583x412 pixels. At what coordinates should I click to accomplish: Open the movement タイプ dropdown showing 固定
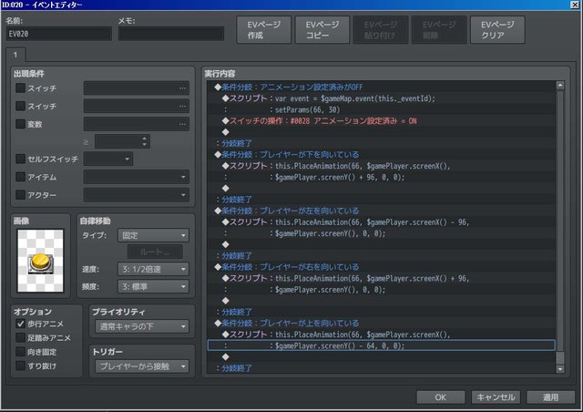(x=153, y=235)
